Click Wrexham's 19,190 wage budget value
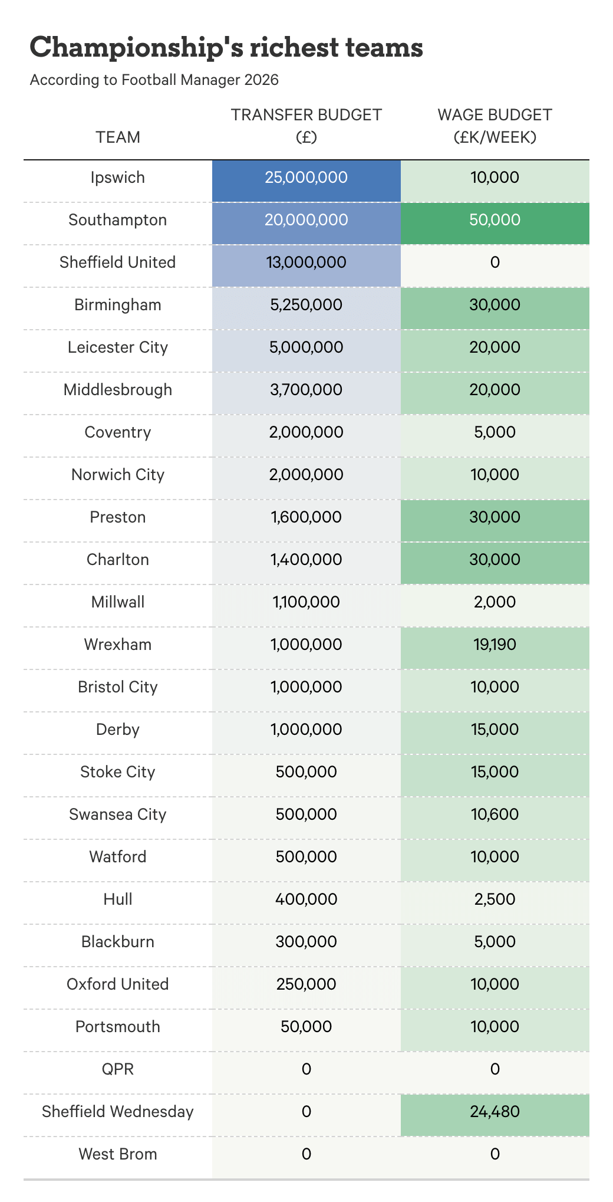613x1202 pixels. (495, 645)
